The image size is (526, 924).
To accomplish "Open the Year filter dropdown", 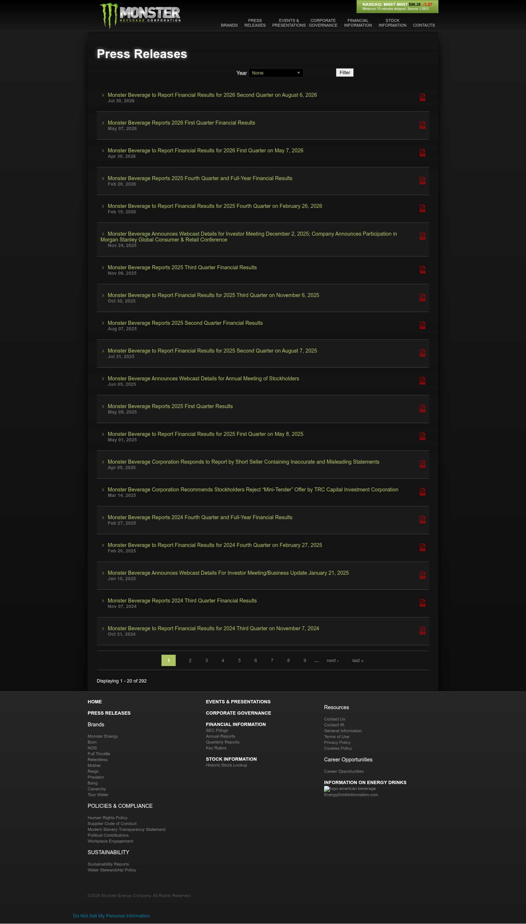I will click(x=276, y=73).
